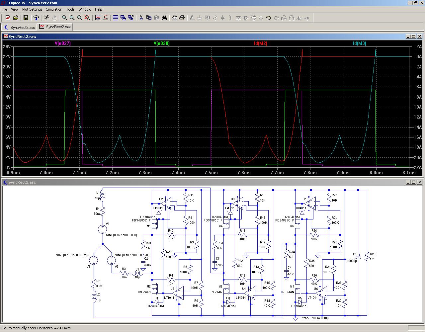Screen dimensions: 425x332
Task: Click the Id(M2) trace label
Action: [x=260, y=43]
